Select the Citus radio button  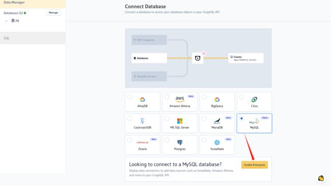click(x=241, y=97)
